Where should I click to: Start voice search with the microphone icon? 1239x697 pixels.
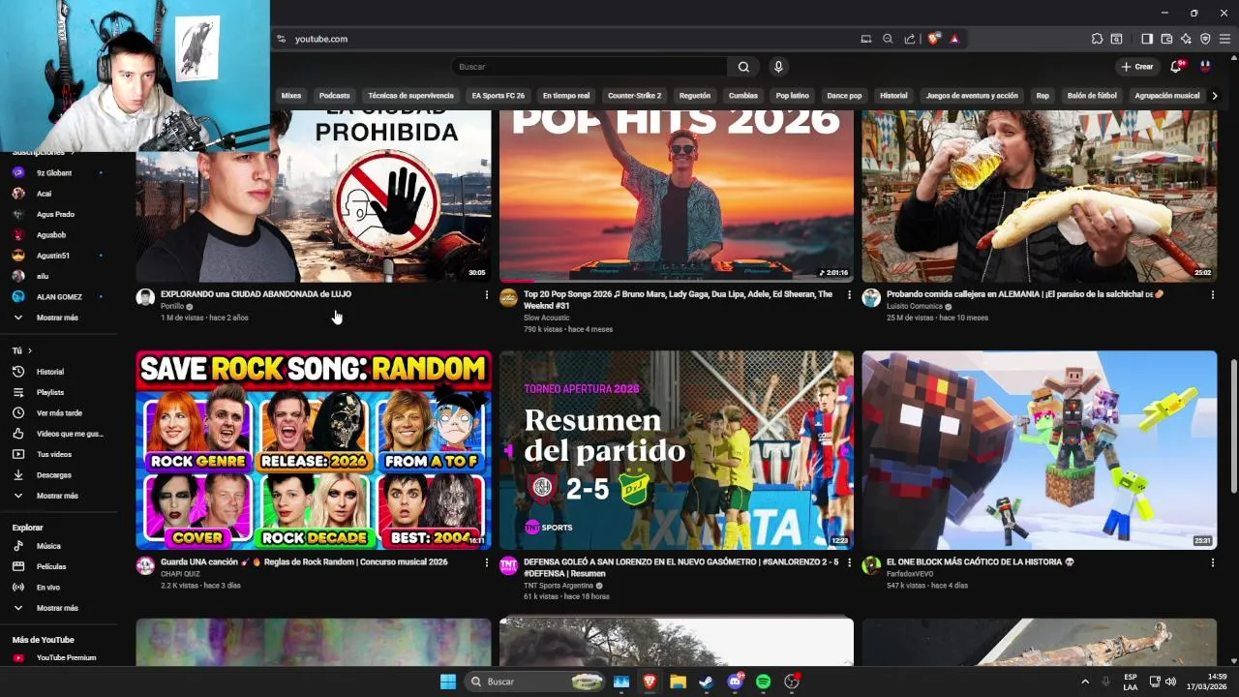pyautogui.click(x=778, y=67)
